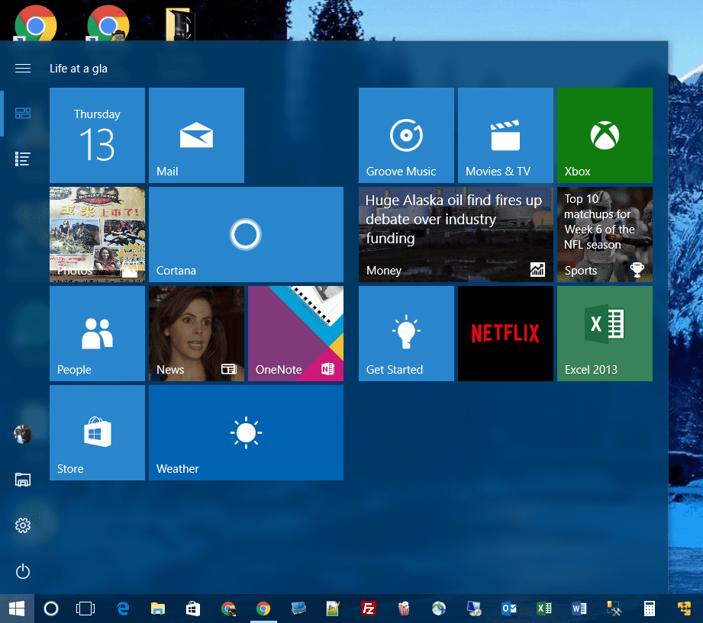This screenshot has width=703, height=623.
Task: Open the Movies & TV tile
Action: tap(506, 135)
